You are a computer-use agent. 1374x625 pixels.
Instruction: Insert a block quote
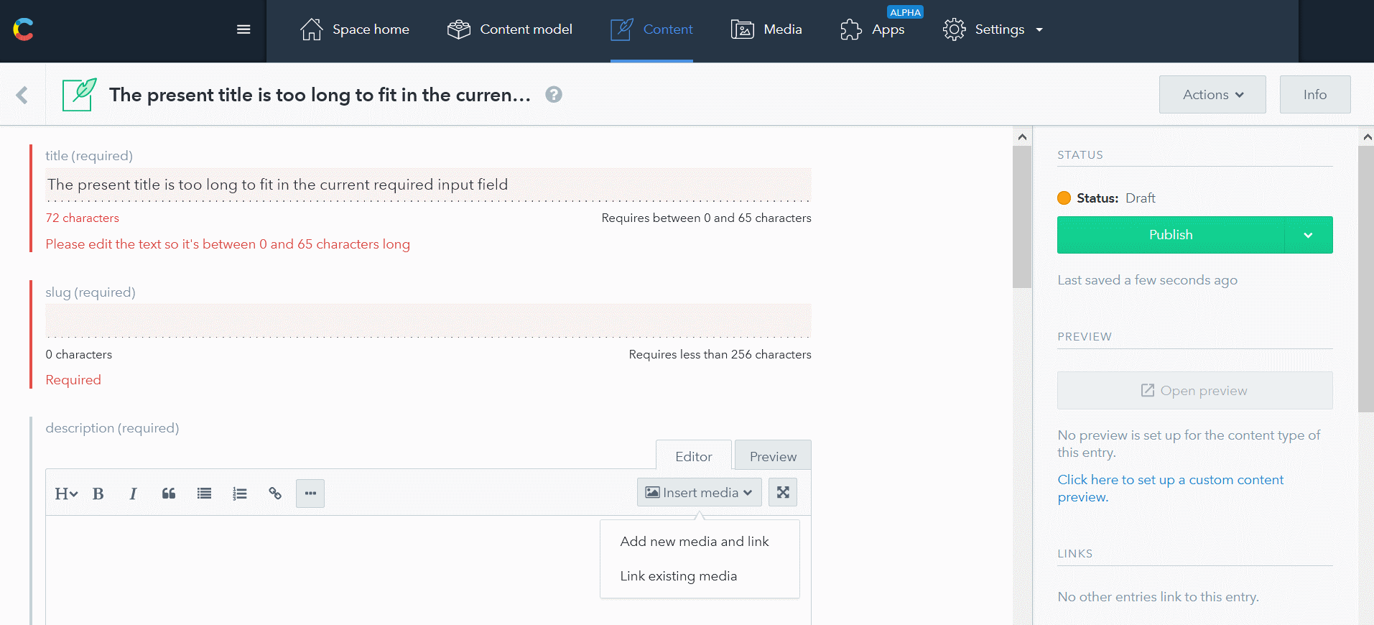(x=169, y=494)
